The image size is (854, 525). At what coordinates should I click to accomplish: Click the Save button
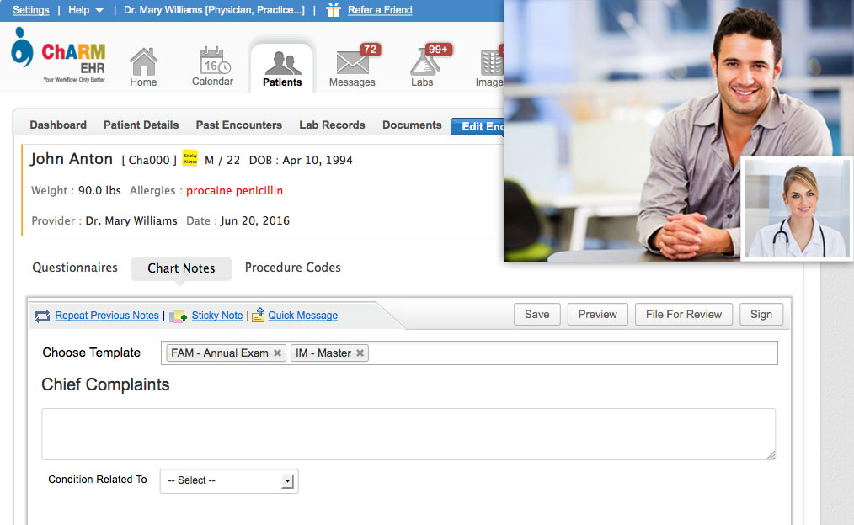point(536,314)
